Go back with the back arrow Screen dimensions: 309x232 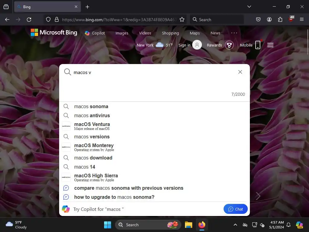(7, 20)
